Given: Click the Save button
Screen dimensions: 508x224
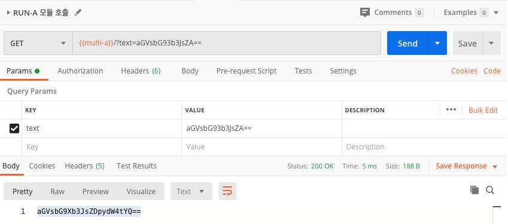Looking at the screenshot, I should pos(467,43).
